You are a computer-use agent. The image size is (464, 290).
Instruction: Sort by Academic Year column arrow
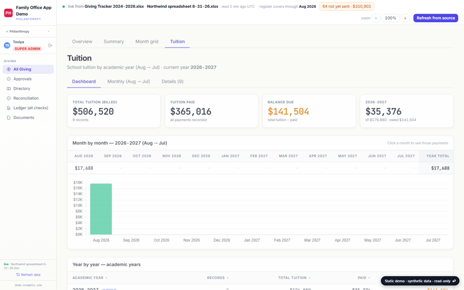[106, 278]
